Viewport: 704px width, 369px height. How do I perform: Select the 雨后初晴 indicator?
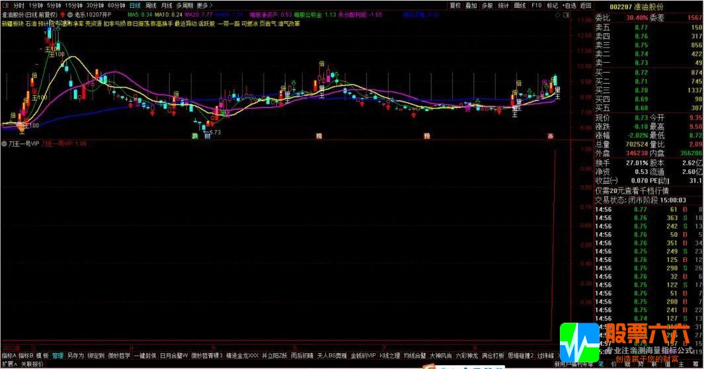[302, 356]
